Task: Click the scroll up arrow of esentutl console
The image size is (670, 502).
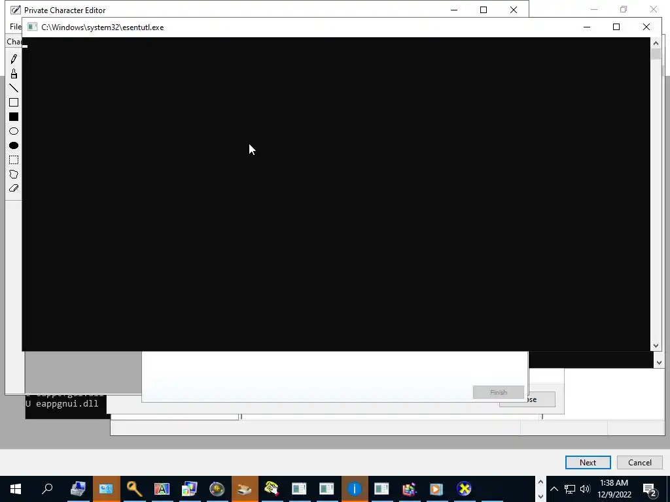Action: (656, 43)
